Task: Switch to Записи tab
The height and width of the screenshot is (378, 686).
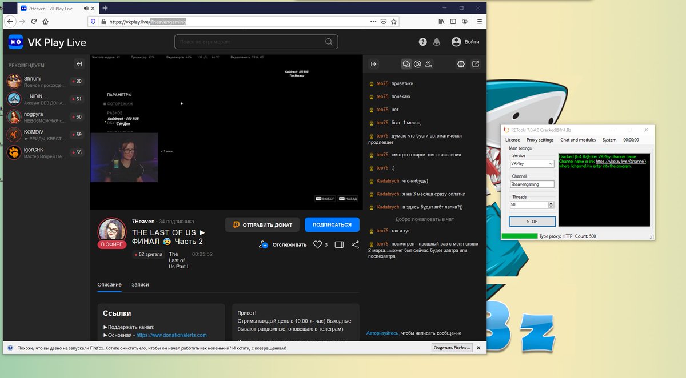Action: click(140, 284)
